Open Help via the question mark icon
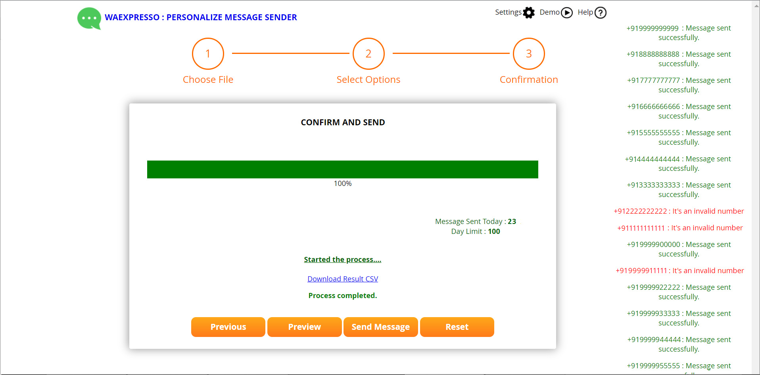The width and height of the screenshot is (760, 375). tap(601, 13)
